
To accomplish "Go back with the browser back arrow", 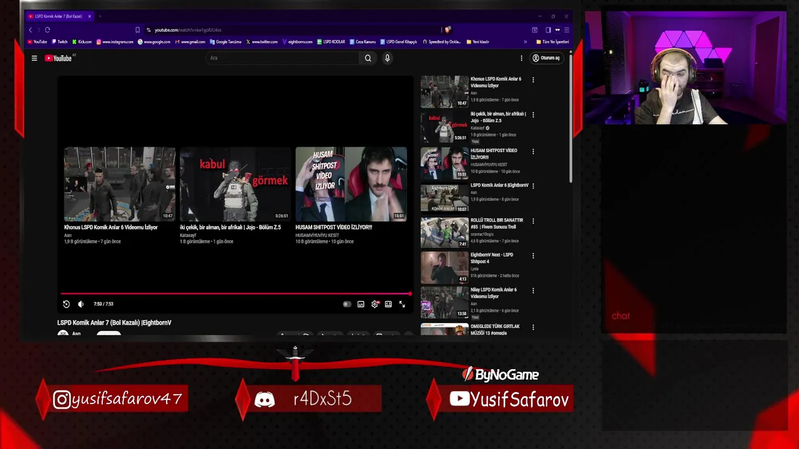I will coord(30,30).
